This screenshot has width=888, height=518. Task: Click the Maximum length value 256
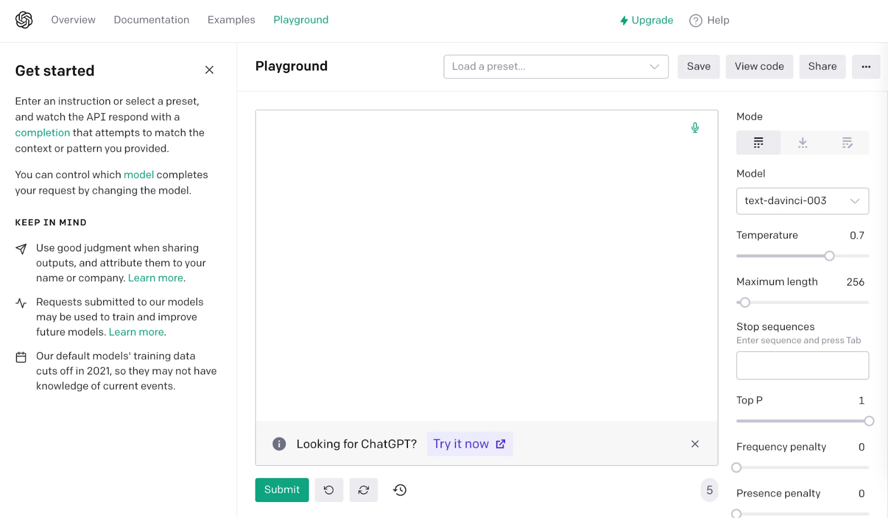coord(855,282)
